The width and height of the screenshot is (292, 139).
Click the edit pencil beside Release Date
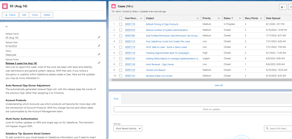click(99, 46)
